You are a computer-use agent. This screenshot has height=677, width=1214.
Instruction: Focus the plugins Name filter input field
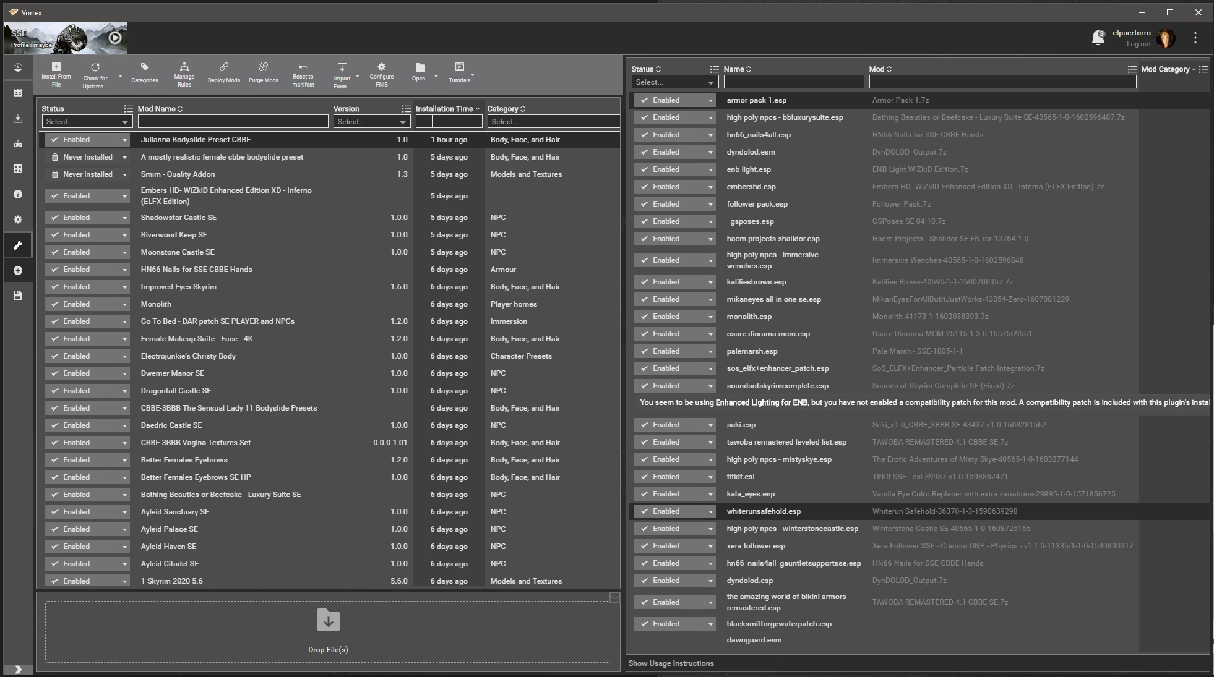pyautogui.click(x=794, y=82)
